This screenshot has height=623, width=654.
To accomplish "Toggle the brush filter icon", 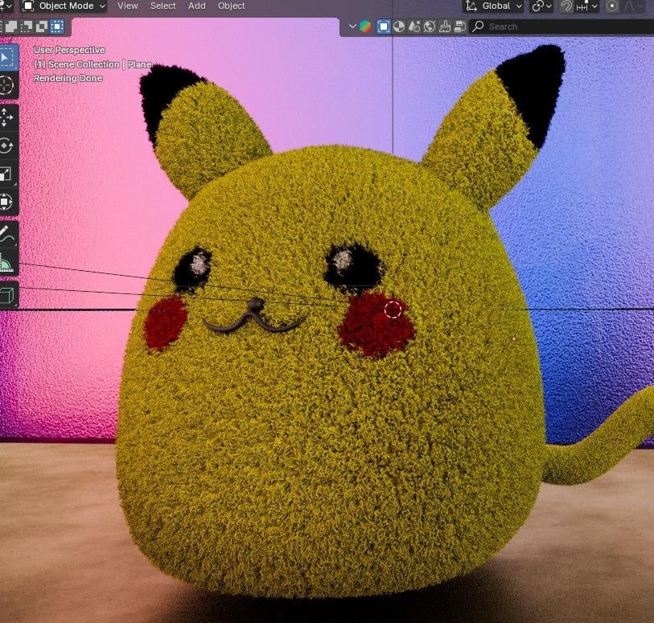I will point(445,27).
